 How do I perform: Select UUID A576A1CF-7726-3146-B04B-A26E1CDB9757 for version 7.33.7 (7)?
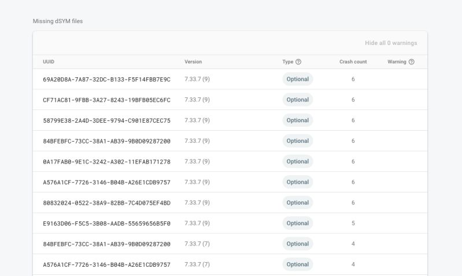pos(106,264)
